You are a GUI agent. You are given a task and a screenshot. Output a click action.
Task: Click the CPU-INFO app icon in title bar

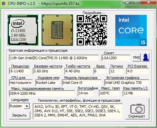3,3
